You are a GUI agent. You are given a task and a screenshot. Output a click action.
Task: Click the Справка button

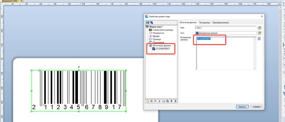(257, 107)
